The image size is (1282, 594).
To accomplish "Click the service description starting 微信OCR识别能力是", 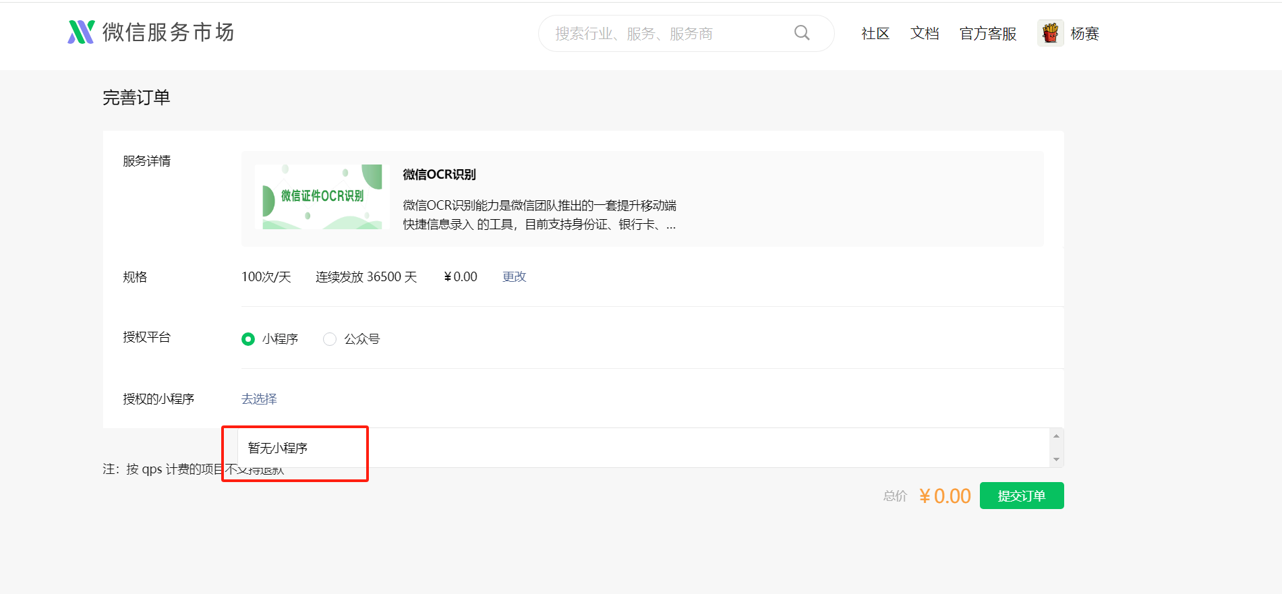I will pyautogui.click(x=540, y=215).
